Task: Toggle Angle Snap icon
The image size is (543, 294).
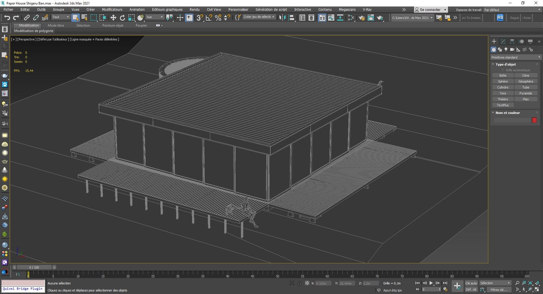Action: click(209, 18)
